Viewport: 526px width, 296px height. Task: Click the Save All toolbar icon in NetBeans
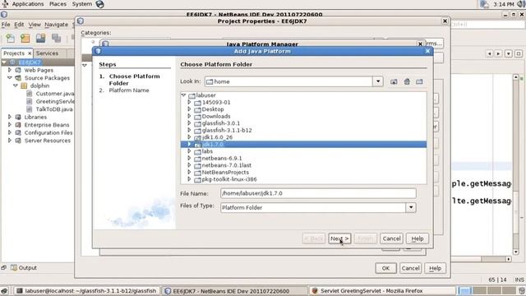coord(56,38)
